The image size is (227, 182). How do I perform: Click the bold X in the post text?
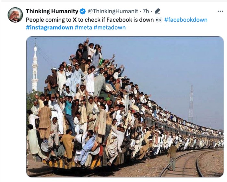point(75,20)
